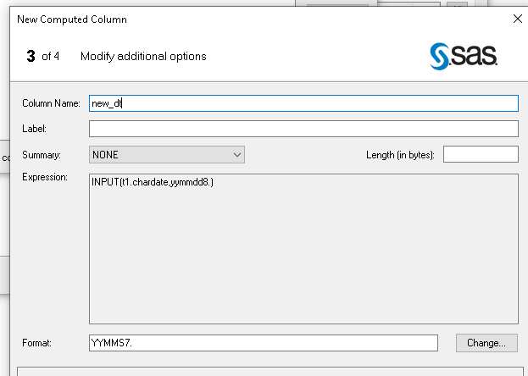Click into the Column Name field
Image resolution: width=528 pixels, height=376 pixels.
pos(303,103)
